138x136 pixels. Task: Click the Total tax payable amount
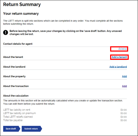pos(124,120)
